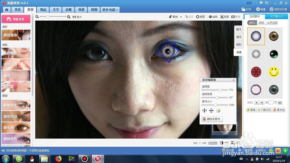Screen dimensions: 290x163
Task: Click the canvas zoom slider handle
Action: 48,17
